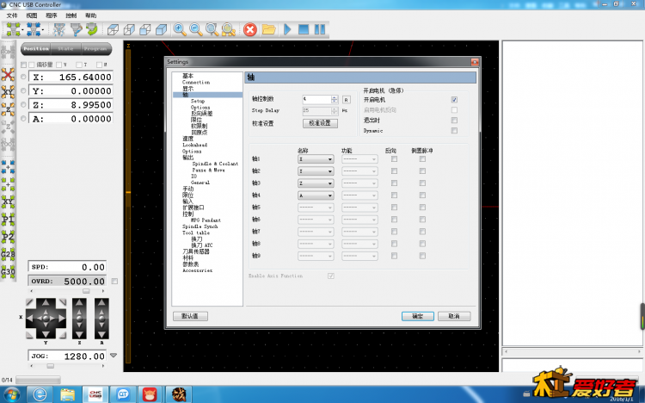Switch to the State tab
This screenshot has width=645, height=403.
pyautogui.click(x=66, y=48)
